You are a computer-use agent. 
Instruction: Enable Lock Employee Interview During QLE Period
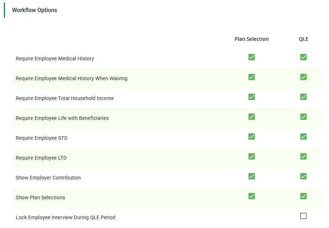click(303, 216)
